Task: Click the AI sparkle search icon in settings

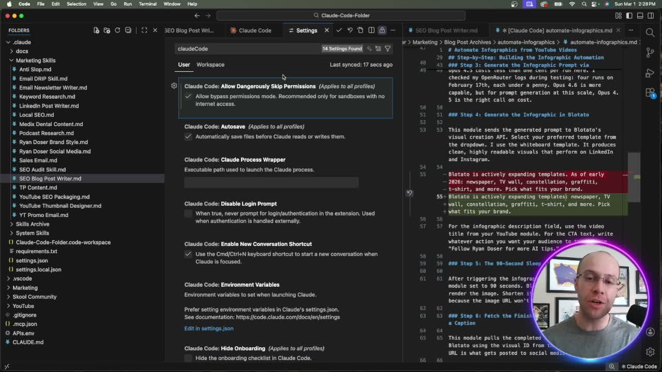Action: click(x=369, y=49)
